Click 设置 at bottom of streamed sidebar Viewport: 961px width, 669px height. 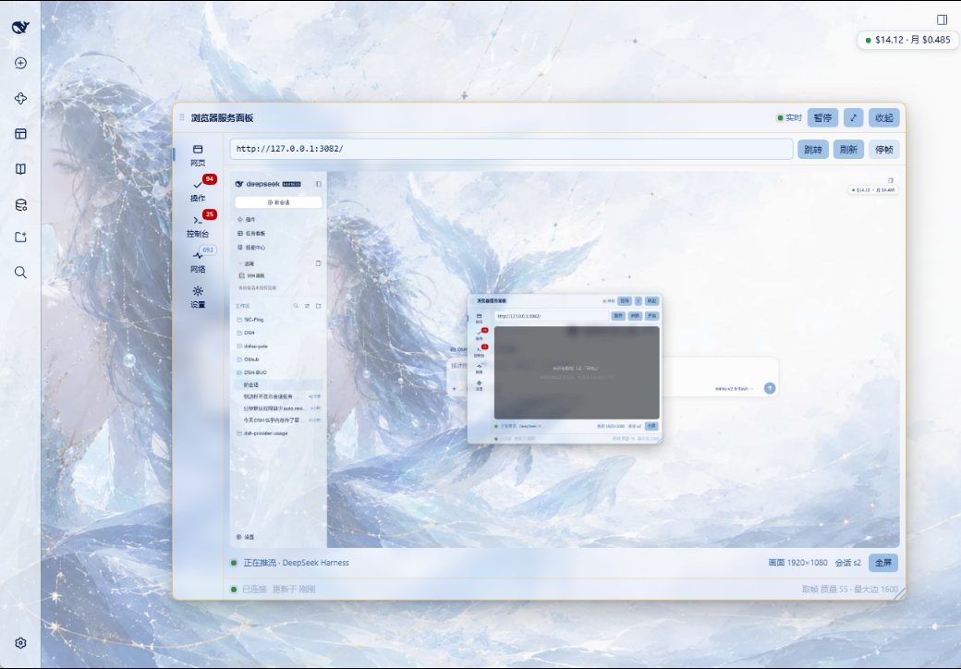(x=246, y=537)
